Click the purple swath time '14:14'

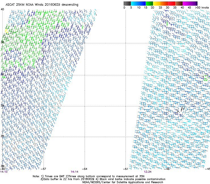pyautogui.click(x=74, y=172)
